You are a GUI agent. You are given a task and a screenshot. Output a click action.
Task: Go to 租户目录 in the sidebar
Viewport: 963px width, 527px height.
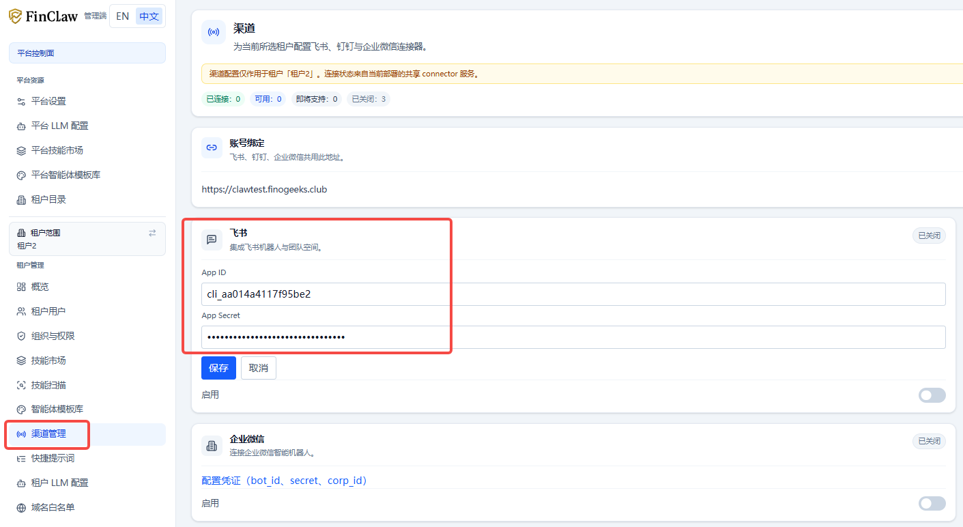(87, 199)
